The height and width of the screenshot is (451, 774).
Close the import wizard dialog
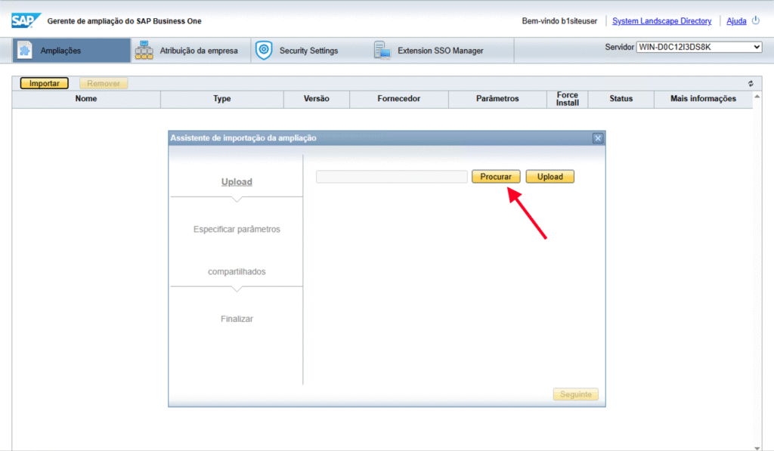tap(598, 138)
